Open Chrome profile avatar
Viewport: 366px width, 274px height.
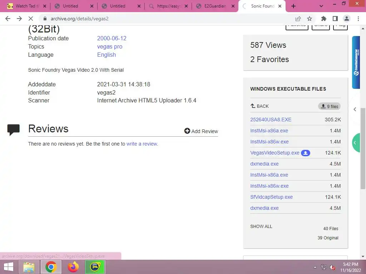coord(347,19)
